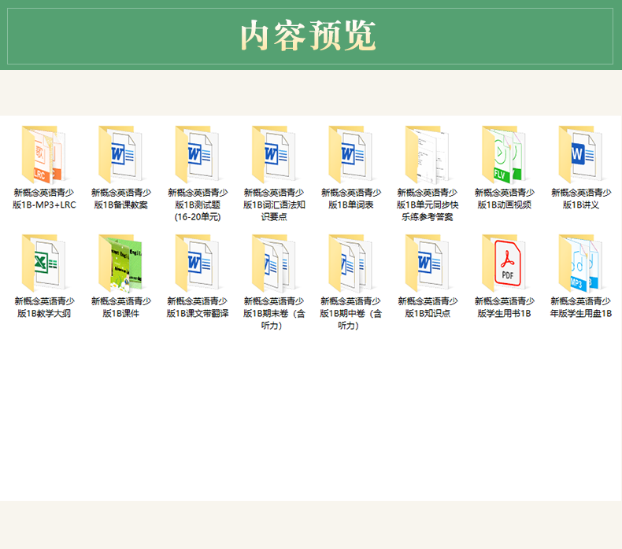Open the 版1B期中卷（含听力）folder icon
The image size is (622, 549).
(350, 263)
